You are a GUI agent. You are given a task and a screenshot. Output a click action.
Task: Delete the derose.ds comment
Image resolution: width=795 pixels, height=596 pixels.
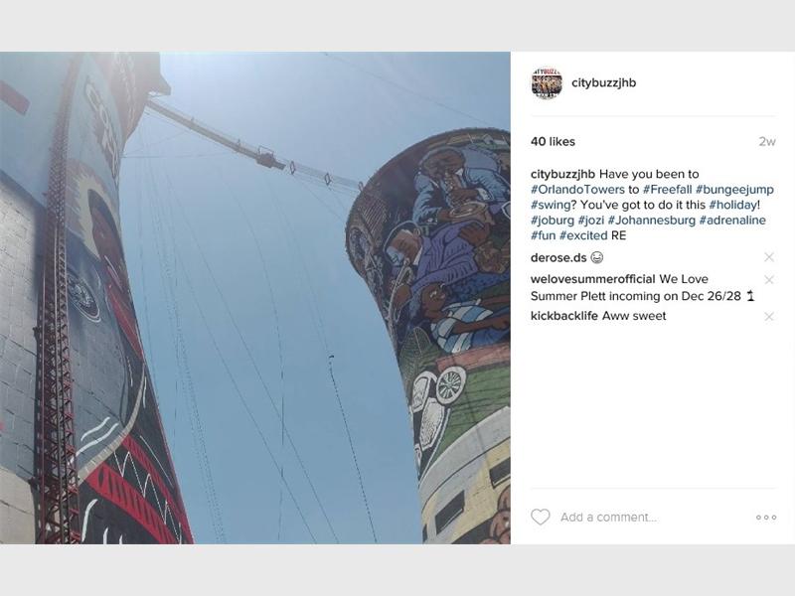pyautogui.click(x=768, y=257)
